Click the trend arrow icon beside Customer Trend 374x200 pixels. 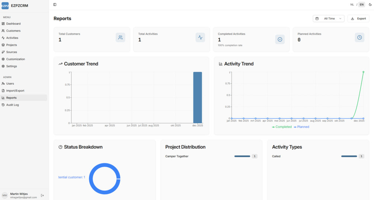61,64
